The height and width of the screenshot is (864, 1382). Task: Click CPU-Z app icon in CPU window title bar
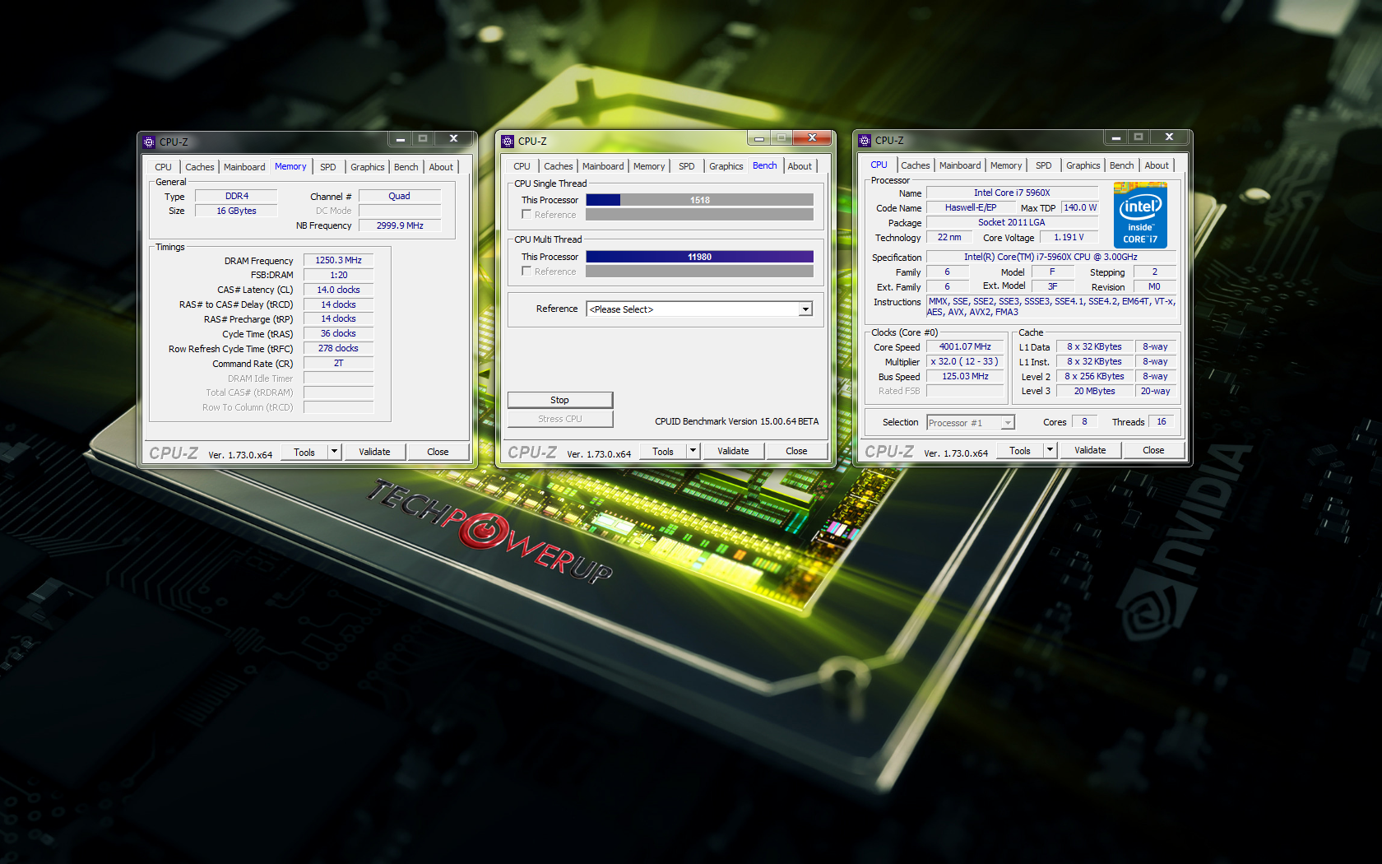[865, 140]
